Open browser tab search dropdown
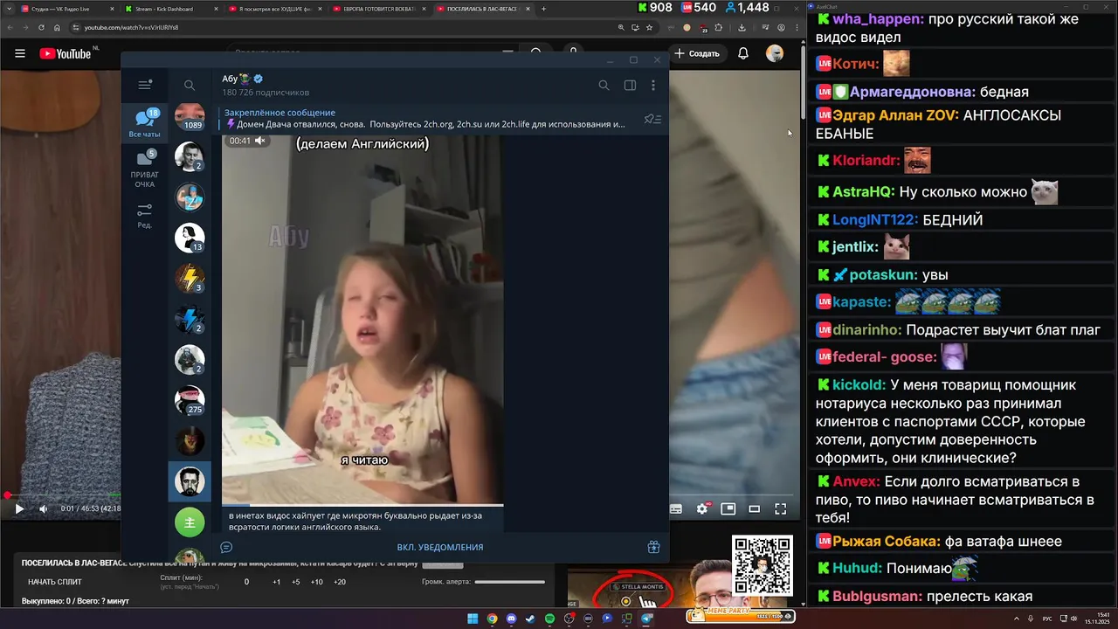Viewport: 1118px width, 629px height. coord(8,9)
